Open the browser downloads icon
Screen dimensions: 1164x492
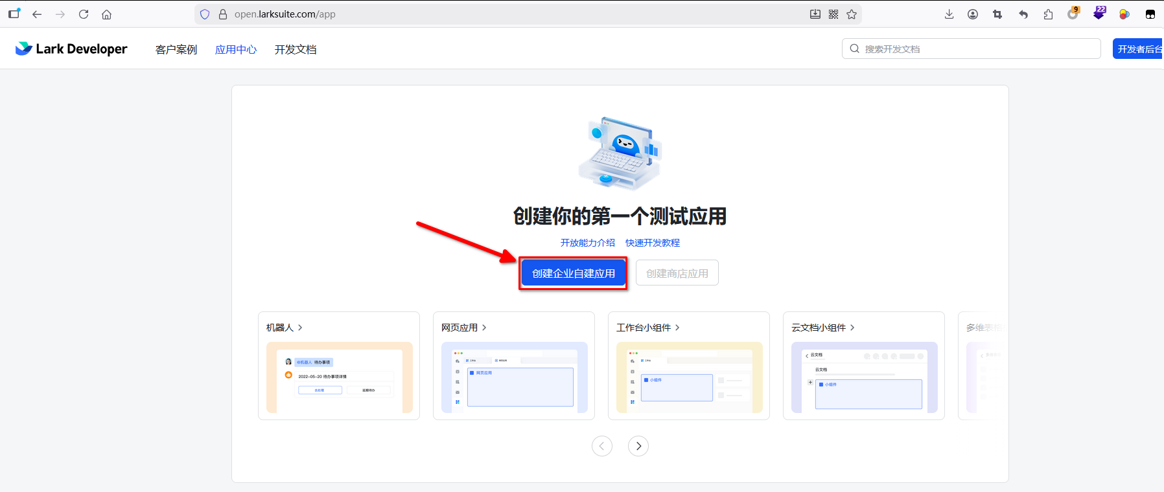coord(949,14)
